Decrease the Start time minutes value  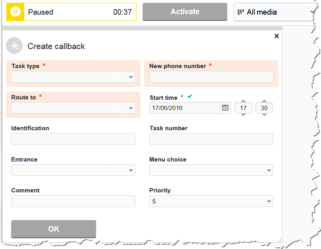click(264, 115)
